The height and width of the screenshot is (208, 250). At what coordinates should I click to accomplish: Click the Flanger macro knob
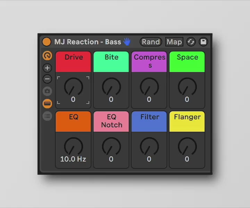187,147
